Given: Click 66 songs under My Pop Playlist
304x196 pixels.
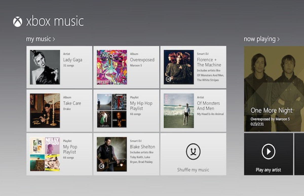Looking at the screenshot, I should [68, 158].
